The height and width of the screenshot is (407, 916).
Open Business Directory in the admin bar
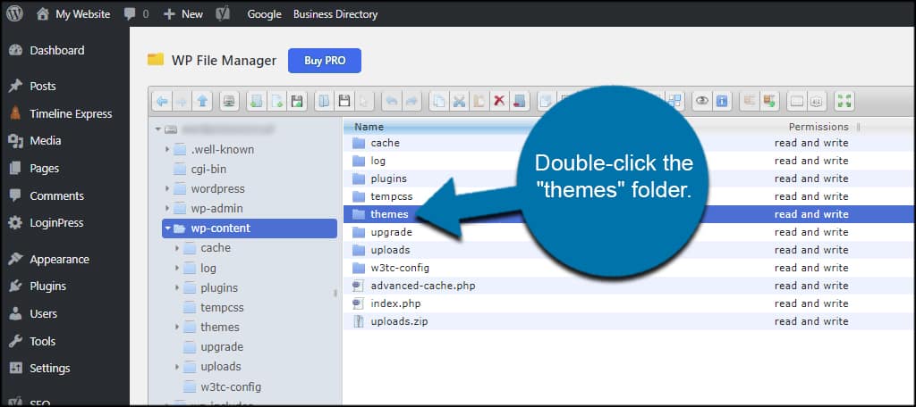click(335, 14)
